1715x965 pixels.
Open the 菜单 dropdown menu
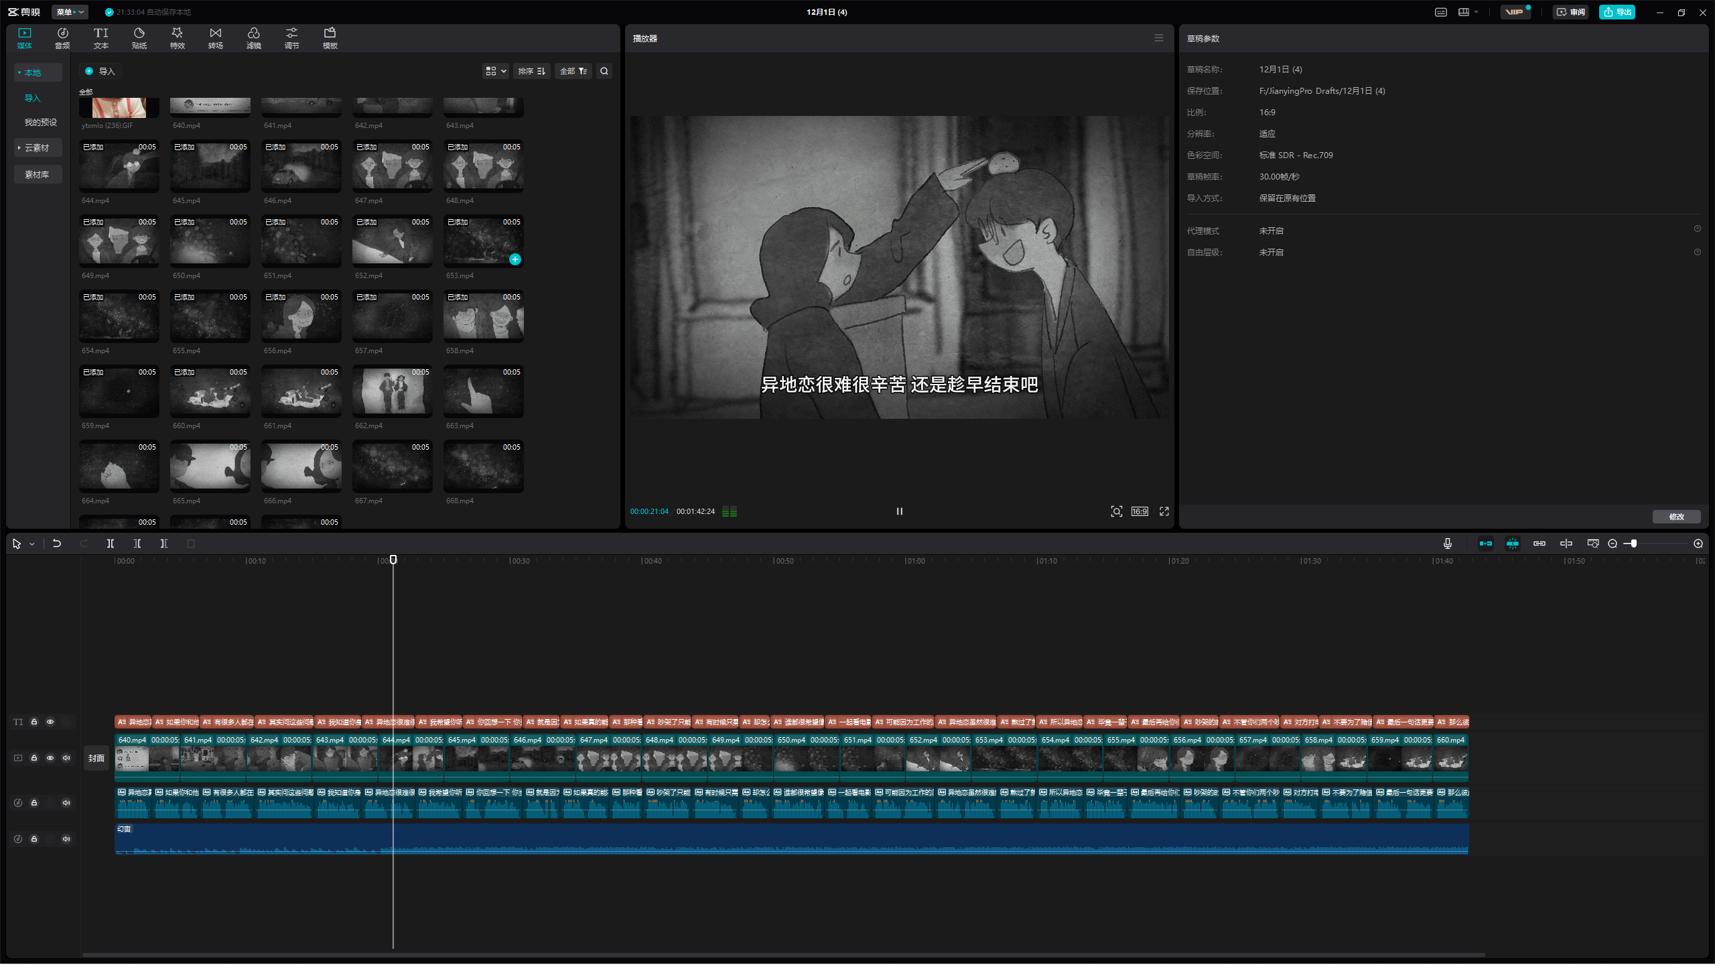70,12
